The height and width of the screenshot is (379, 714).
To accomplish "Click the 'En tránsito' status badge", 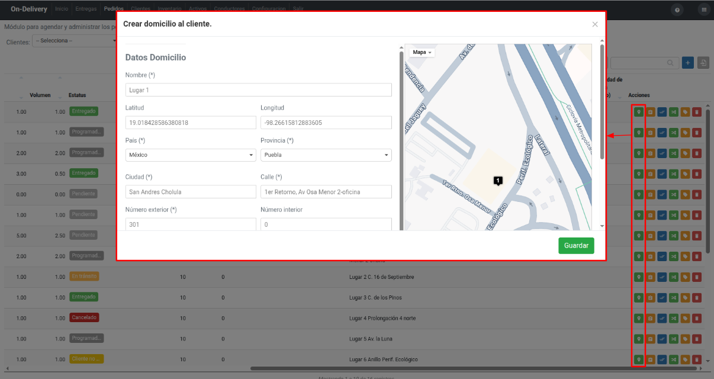I will [84, 276].
